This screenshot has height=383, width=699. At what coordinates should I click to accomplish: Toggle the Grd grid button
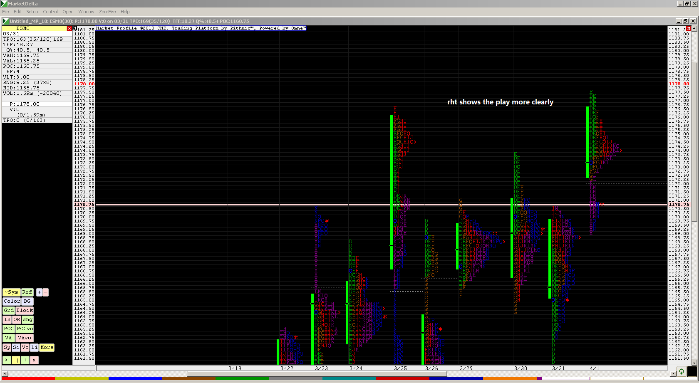pos(9,311)
